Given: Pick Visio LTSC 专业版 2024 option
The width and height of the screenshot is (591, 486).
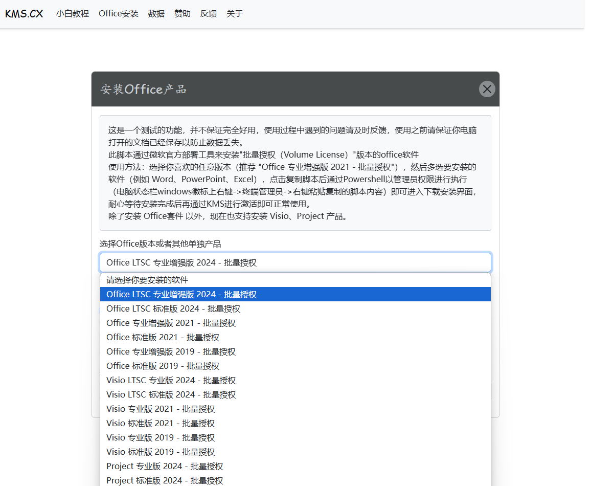Looking at the screenshot, I should point(171,380).
